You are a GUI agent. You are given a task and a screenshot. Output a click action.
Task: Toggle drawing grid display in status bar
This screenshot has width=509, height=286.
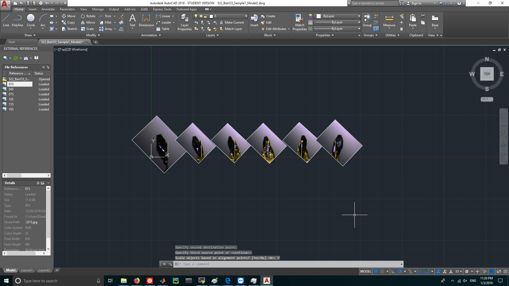(x=376, y=271)
